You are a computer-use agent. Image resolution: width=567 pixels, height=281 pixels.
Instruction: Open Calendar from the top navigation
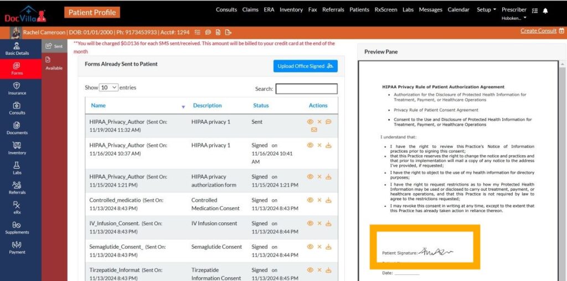click(x=458, y=10)
